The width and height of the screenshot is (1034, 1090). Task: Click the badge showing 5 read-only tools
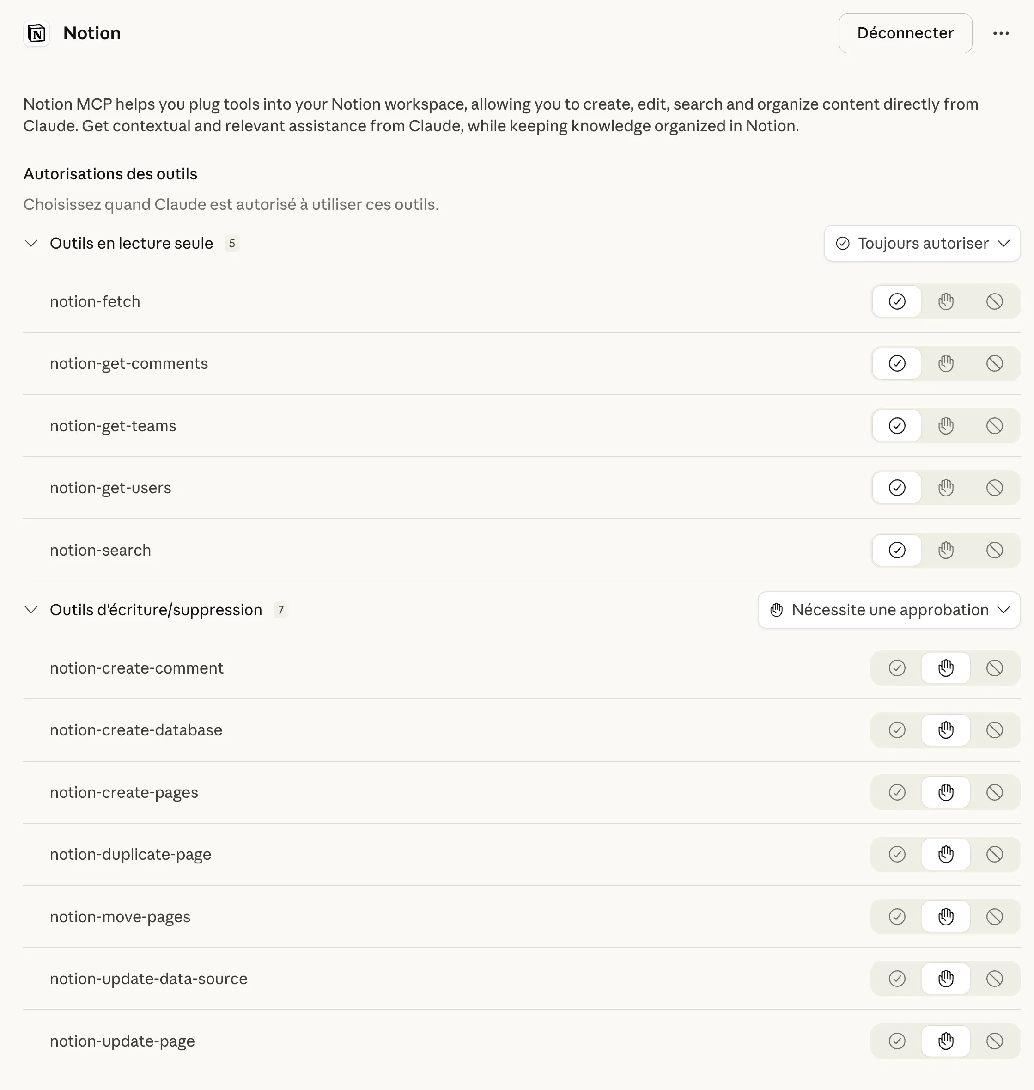tap(232, 243)
